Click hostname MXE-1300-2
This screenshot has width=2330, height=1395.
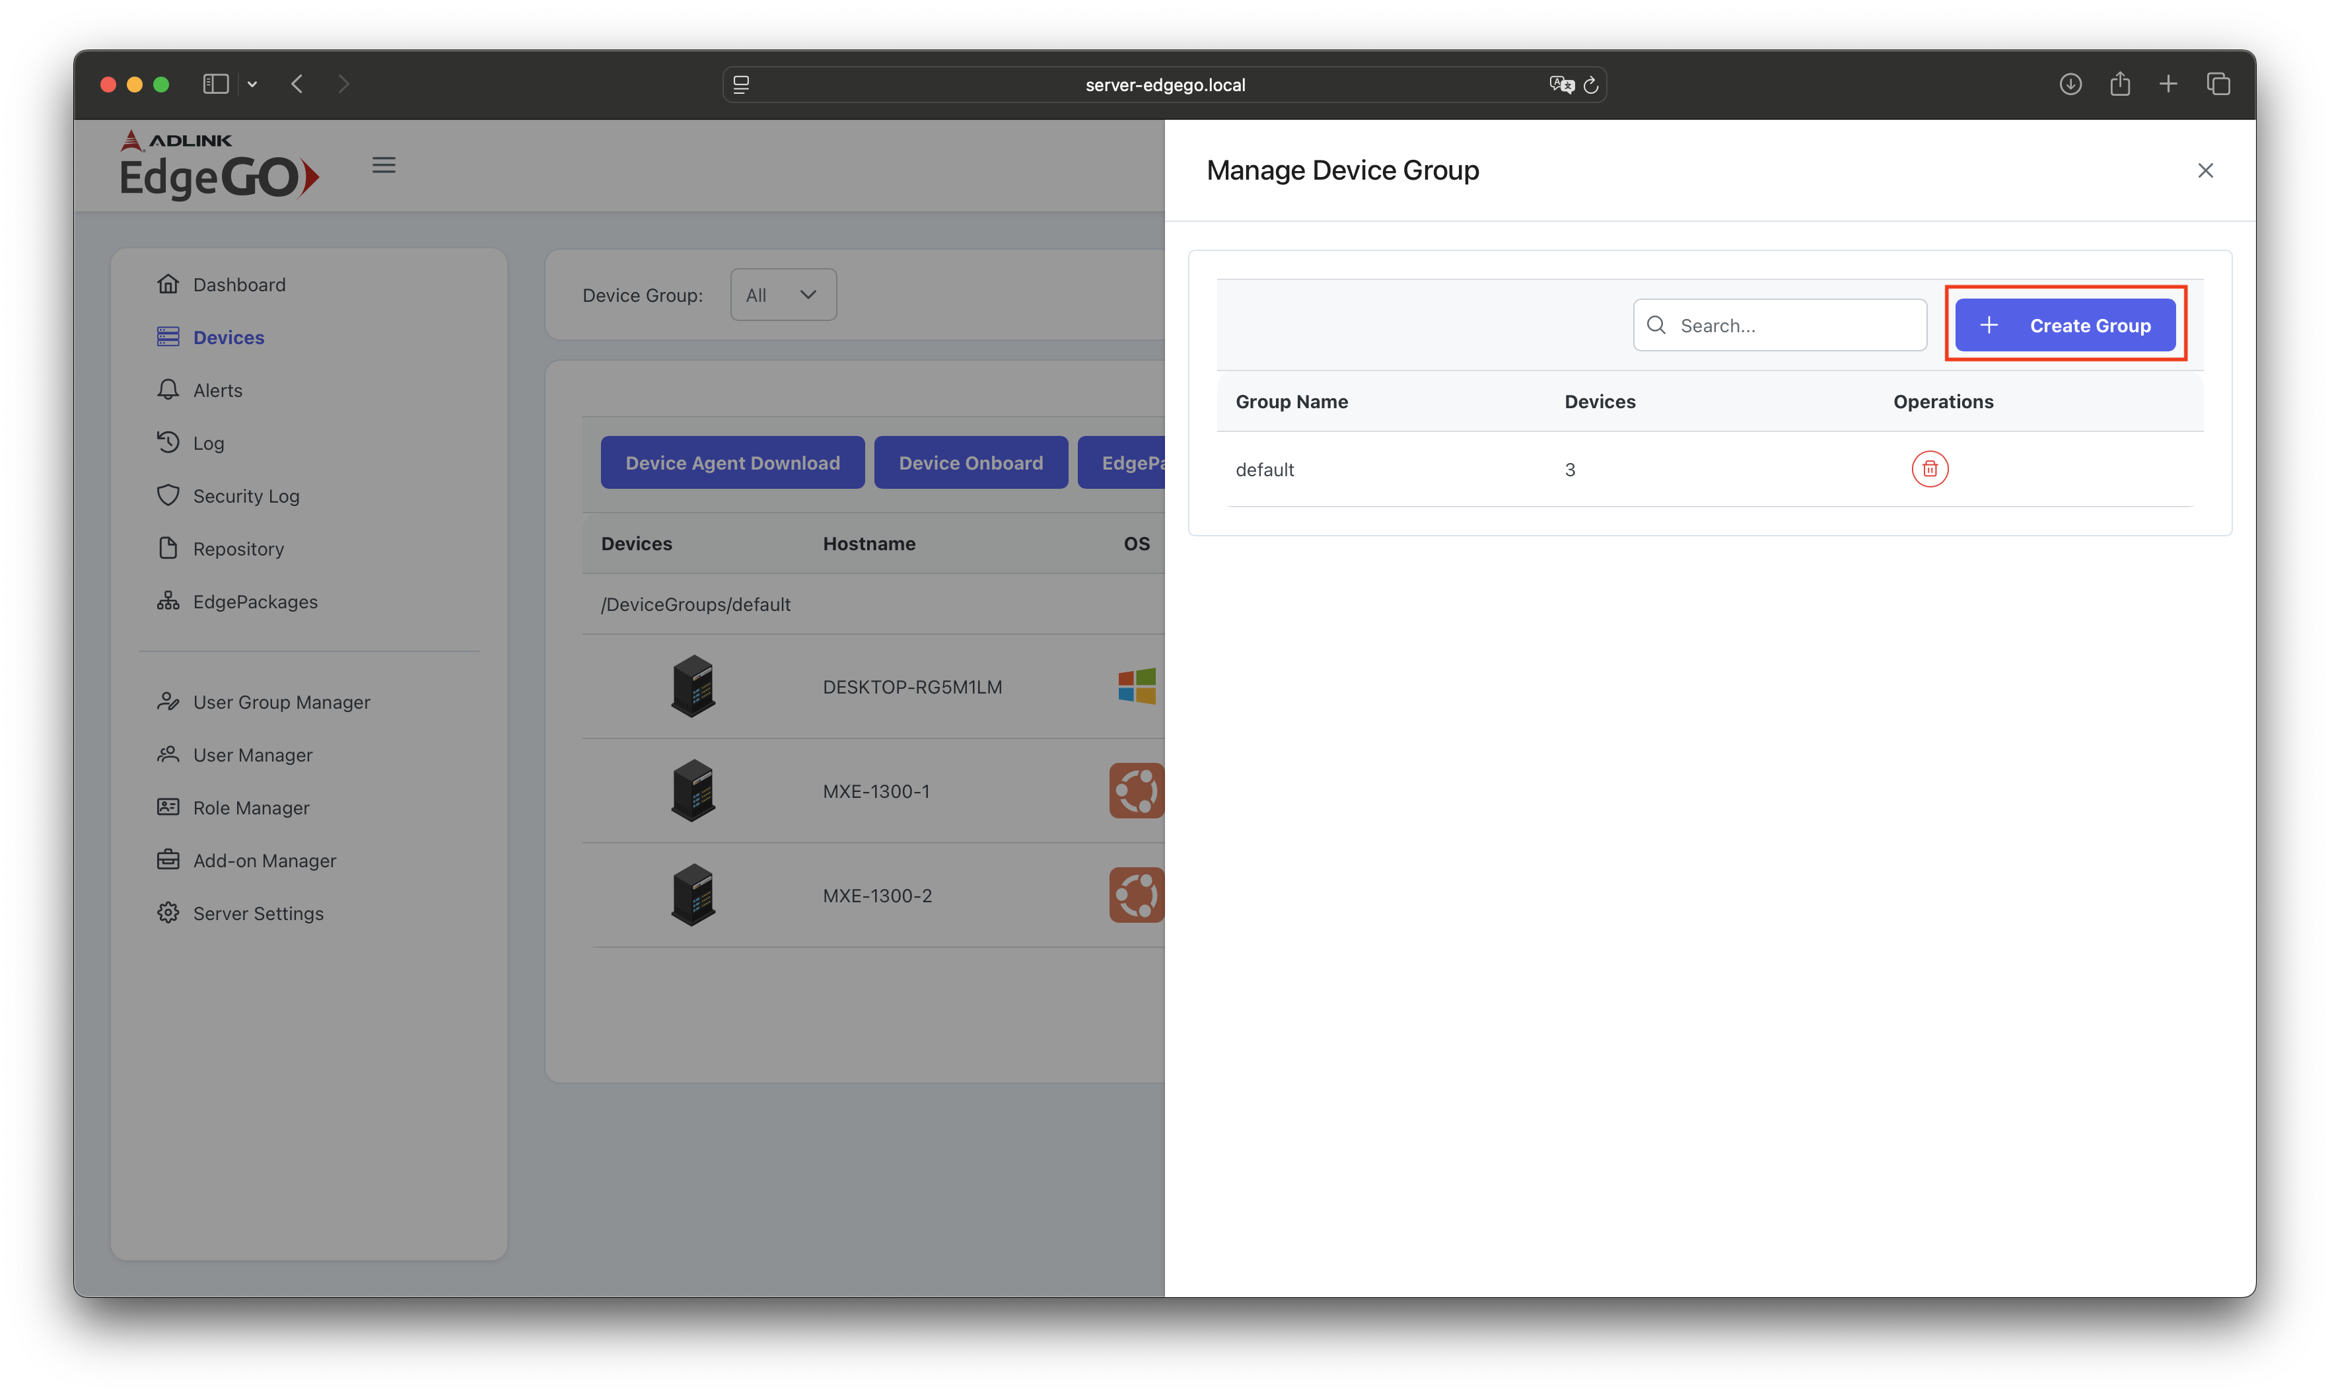(x=877, y=896)
